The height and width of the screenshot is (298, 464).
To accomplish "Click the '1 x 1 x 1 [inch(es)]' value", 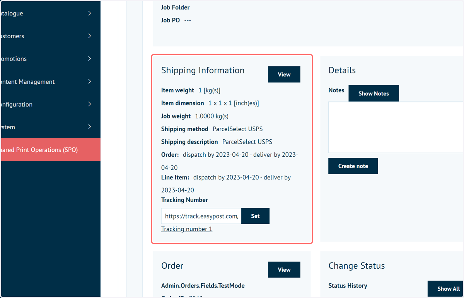I will 234,103.
